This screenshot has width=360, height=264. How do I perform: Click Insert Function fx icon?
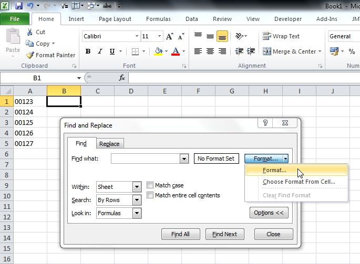[x=122, y=78]
